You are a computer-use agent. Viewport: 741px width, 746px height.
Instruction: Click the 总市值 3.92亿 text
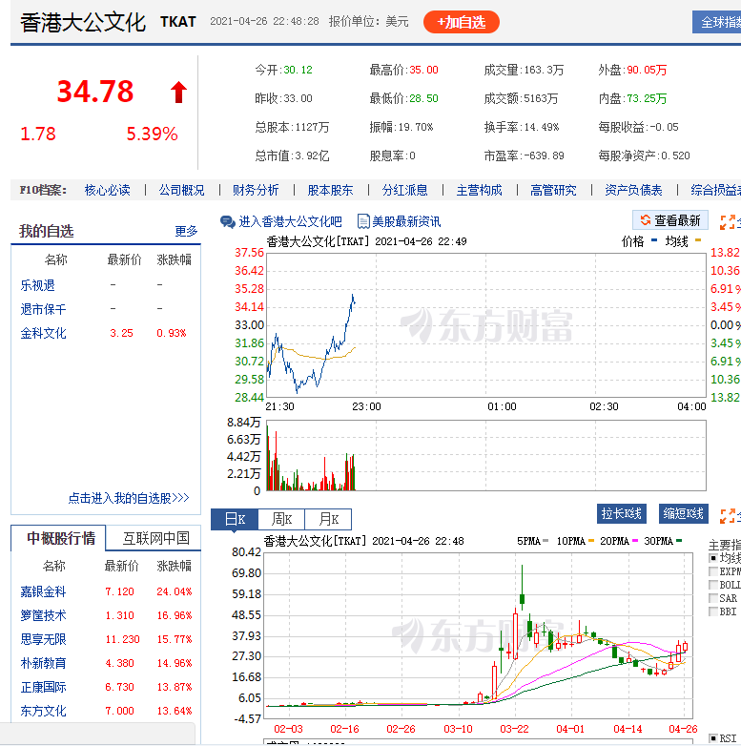point(292,155)
